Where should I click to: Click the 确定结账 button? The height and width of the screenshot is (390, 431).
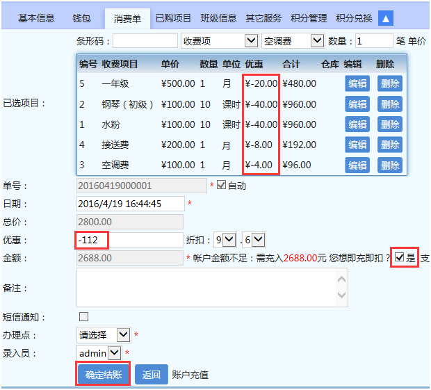(104, 375)
